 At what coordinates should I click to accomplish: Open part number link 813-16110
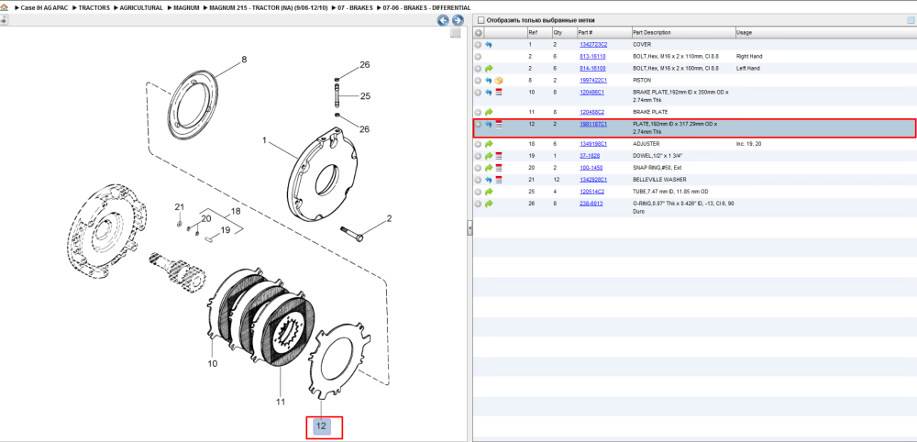592,57
